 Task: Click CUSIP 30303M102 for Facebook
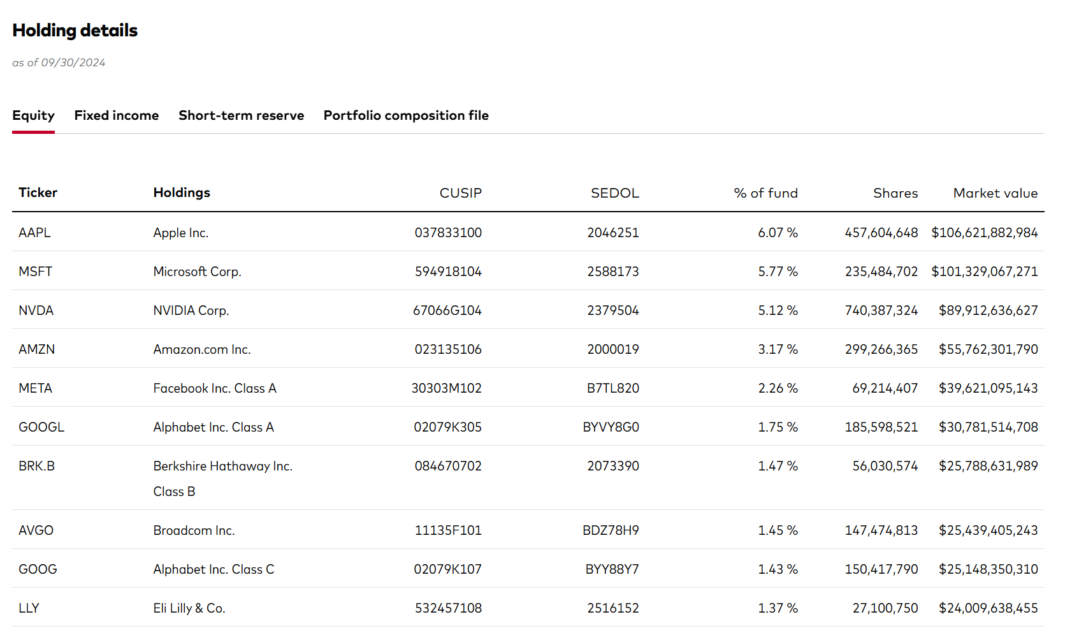(x=447, y=388)
